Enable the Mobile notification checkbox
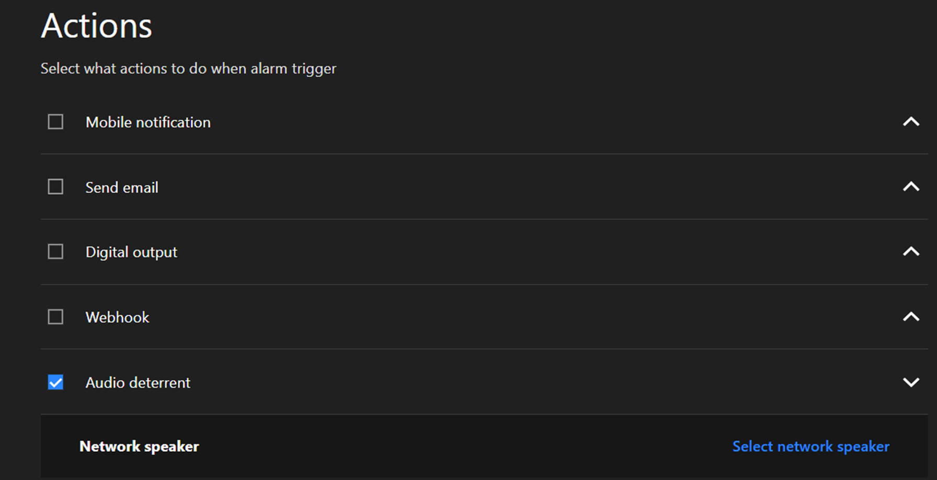 (55, 122)
